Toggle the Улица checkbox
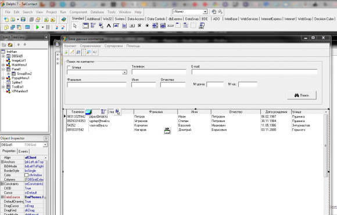The image size is (337, 215). coord(69,67)
